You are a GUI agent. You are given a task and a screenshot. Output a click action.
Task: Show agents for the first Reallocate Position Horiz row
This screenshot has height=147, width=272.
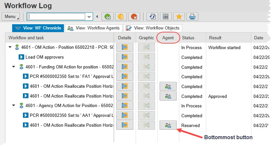168,86
